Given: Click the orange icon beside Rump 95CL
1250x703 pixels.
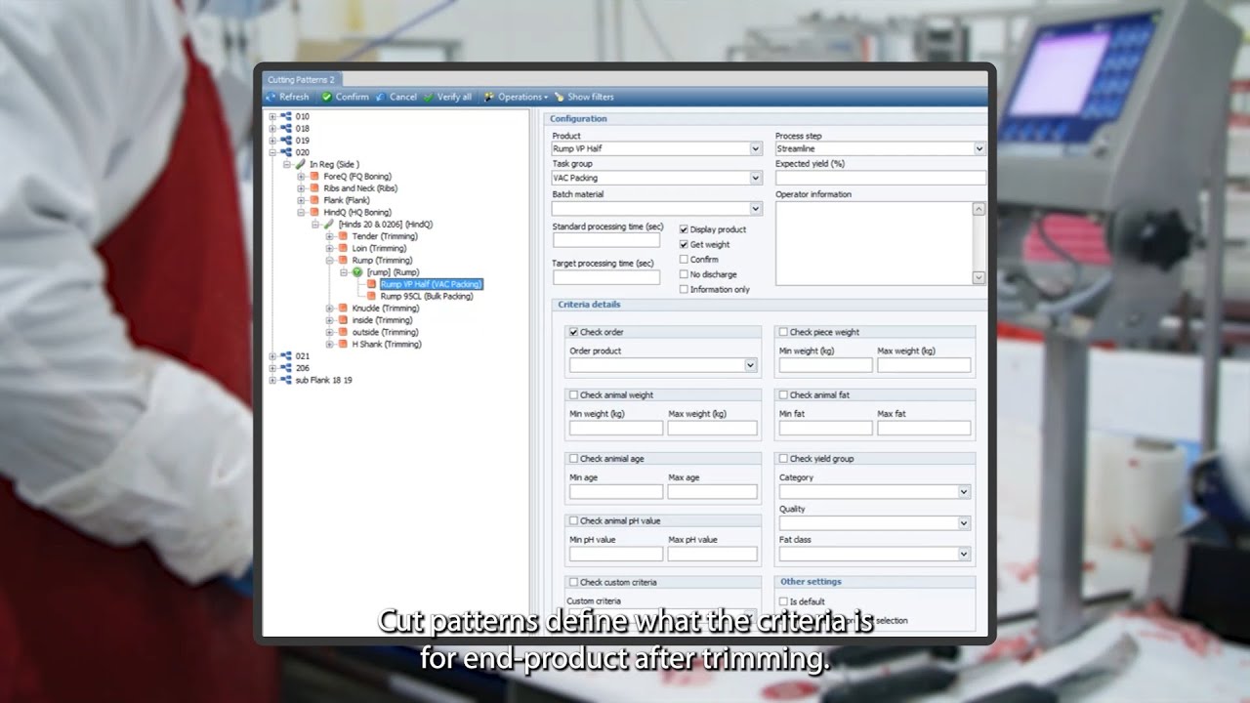Looking at the screenshot, I should click(371, 296).
